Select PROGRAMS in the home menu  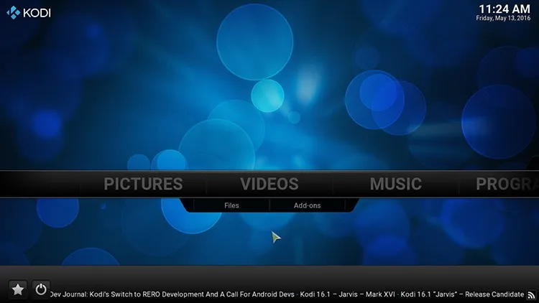pyautogui.click(x=507, y=184)
